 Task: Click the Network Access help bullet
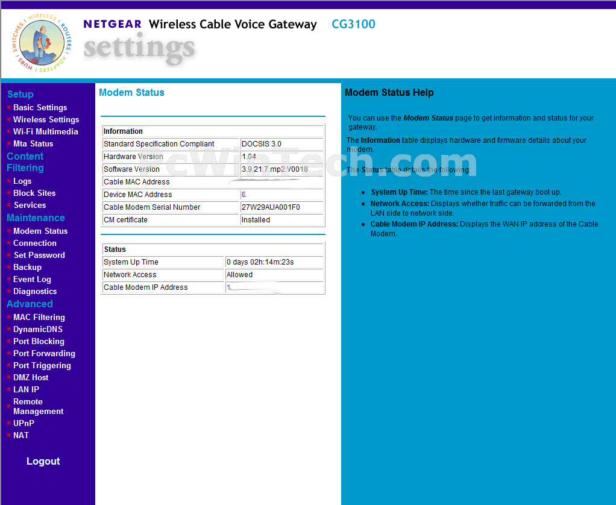[x=483, y=209]
